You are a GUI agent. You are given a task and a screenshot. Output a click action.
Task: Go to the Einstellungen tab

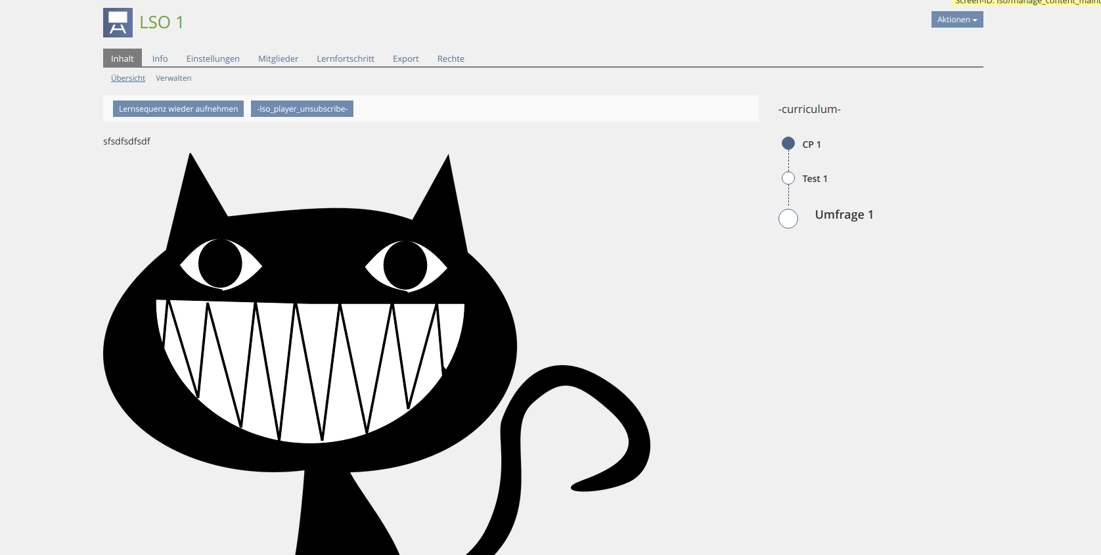[x=213, y=58]
